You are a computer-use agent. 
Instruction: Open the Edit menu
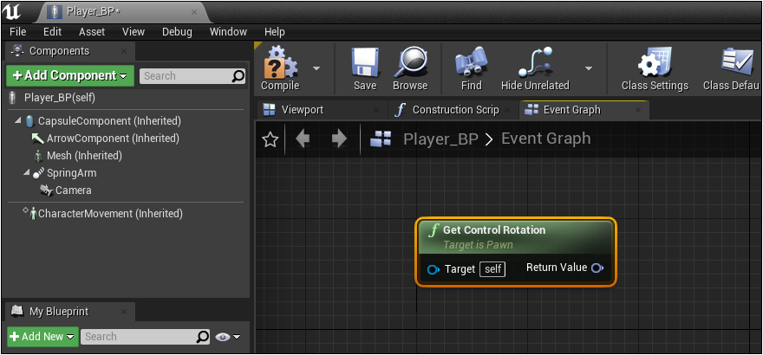(x=52, y=31)
